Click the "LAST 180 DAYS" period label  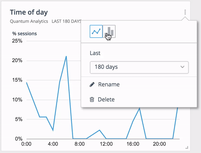click(66, 21)
